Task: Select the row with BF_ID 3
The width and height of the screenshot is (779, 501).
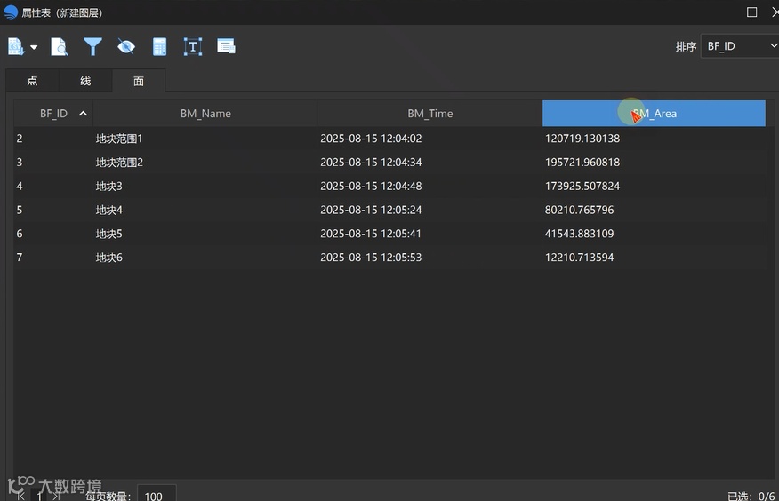Action: point(390,163)
